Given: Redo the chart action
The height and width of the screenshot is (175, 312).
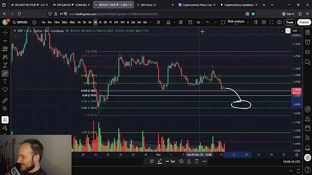Looking at the screenshot, I should pos(215,22).
